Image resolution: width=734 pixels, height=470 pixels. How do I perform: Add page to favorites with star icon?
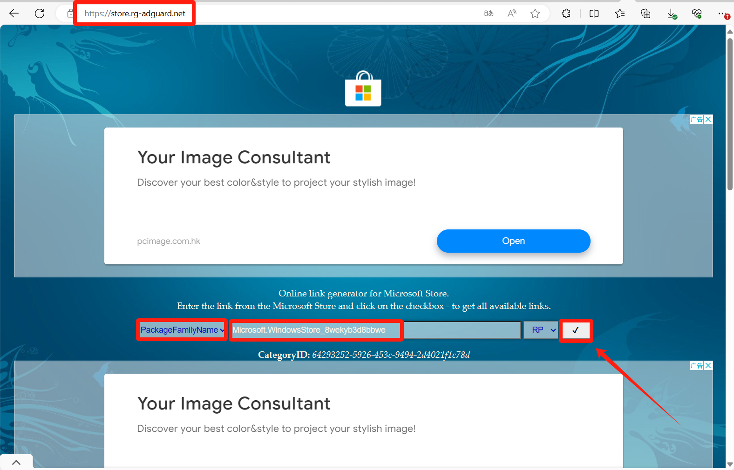[535, 13]
